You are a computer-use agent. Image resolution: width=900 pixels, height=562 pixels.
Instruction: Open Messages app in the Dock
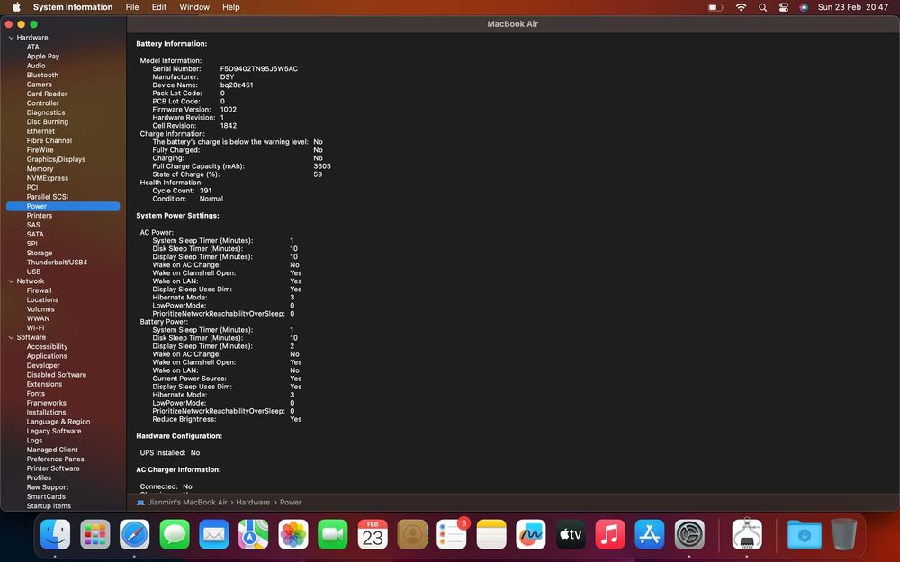tap(175, 534)
